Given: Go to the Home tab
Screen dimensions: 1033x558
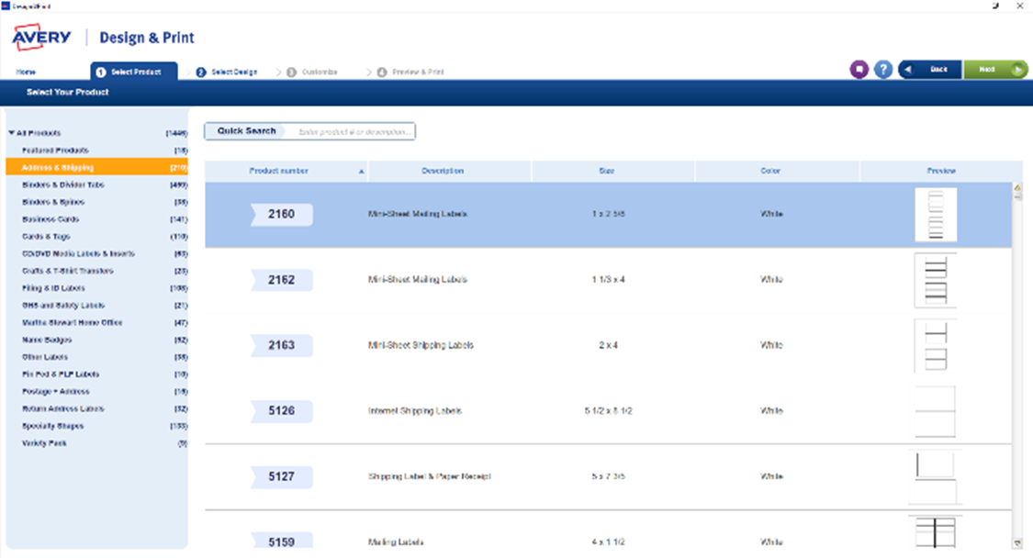Looking at the screenshot, I should 26,72.
